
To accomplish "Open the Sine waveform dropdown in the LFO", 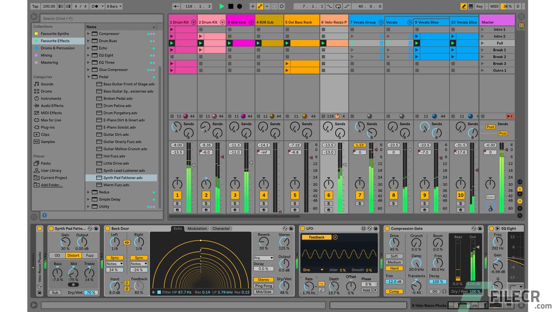I will [313, 270].
